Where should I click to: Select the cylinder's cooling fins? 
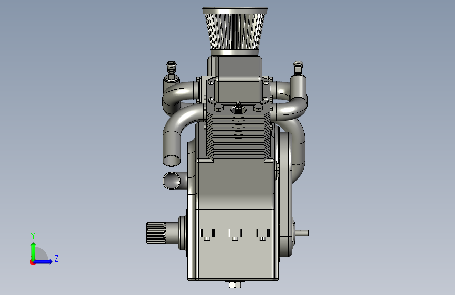pyautogui.click(x=238, y=135)
